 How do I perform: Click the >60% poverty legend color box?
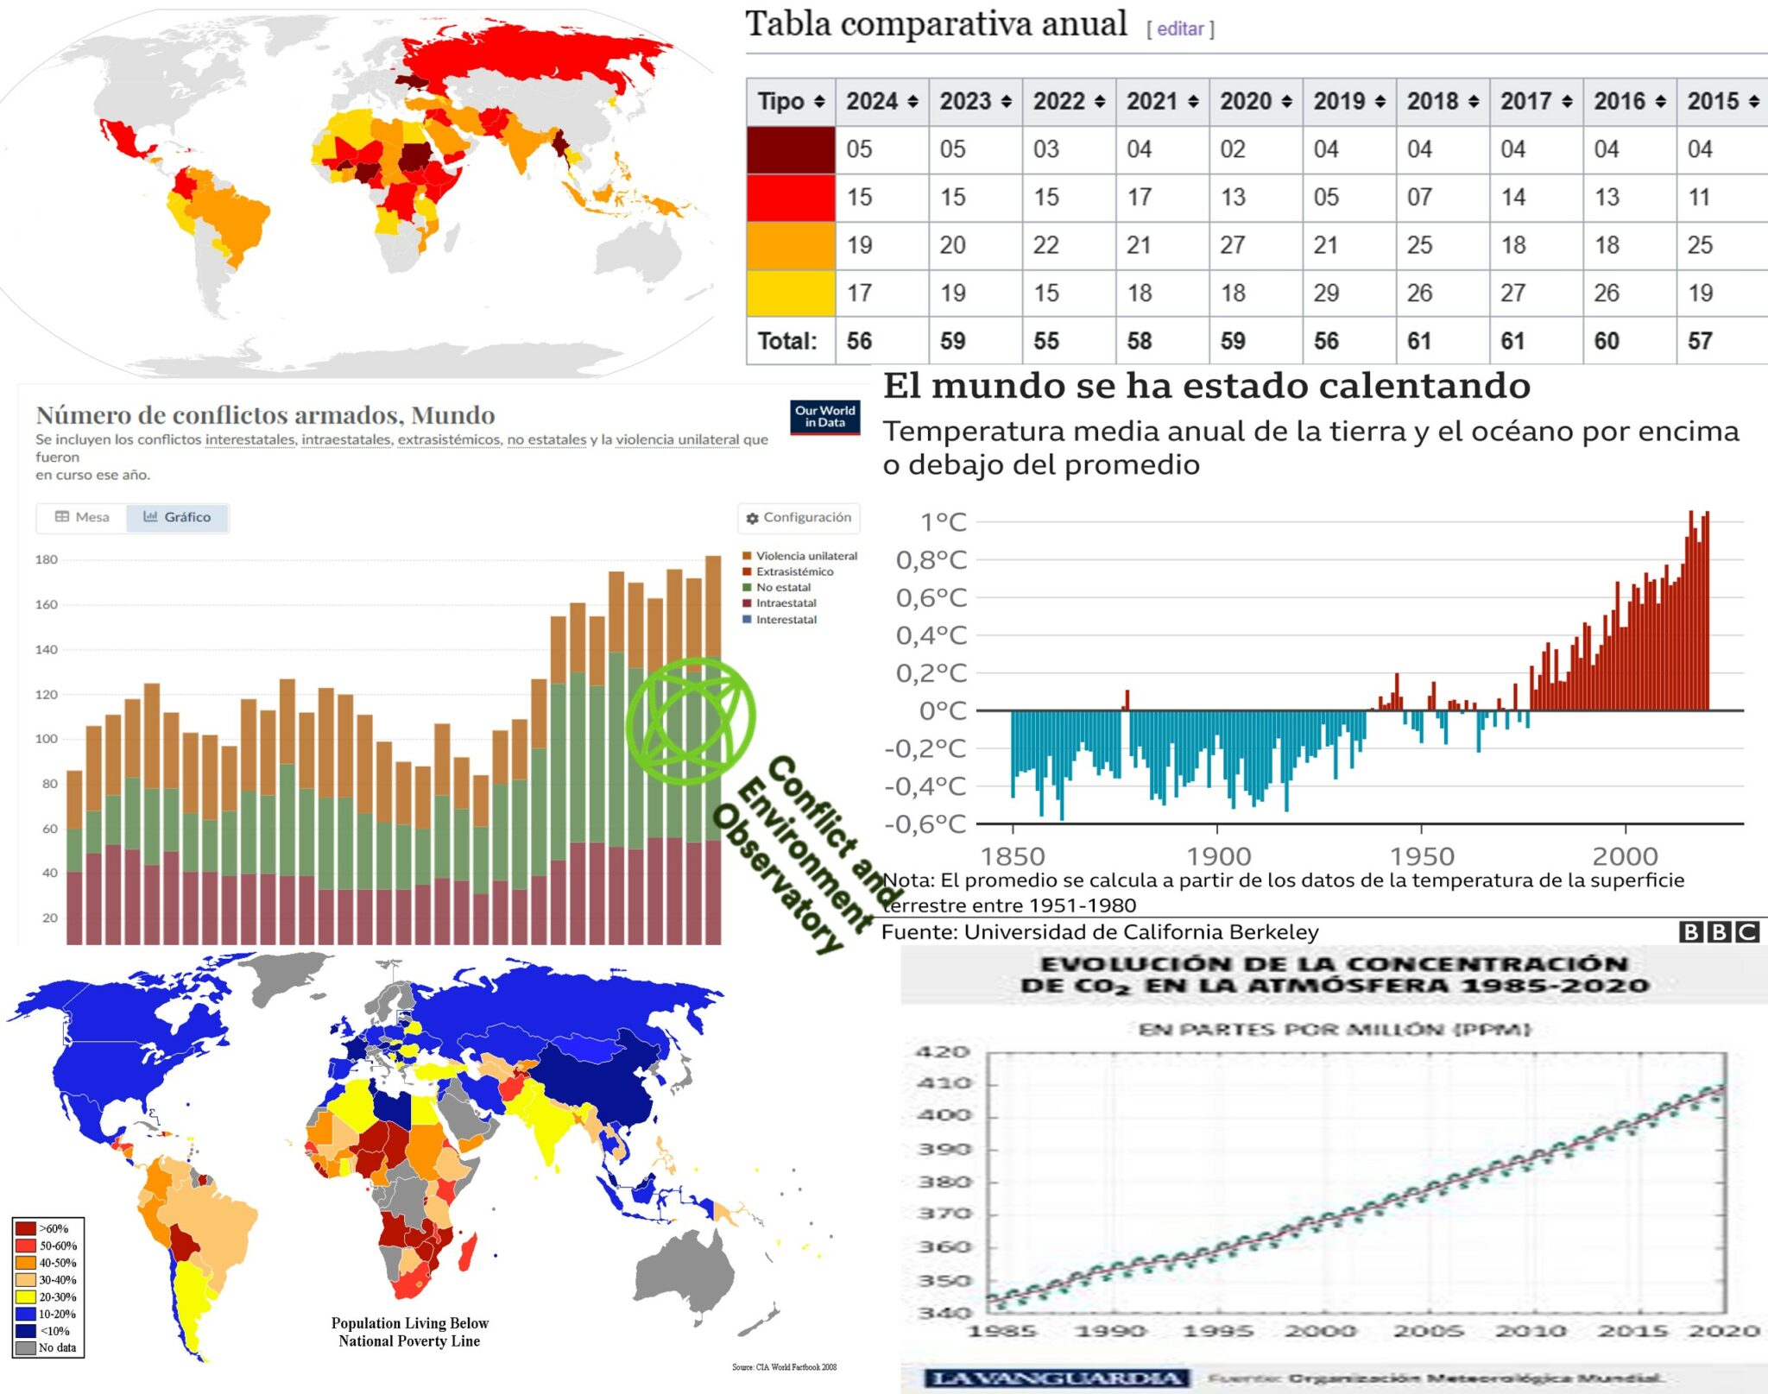(26, 1228)
